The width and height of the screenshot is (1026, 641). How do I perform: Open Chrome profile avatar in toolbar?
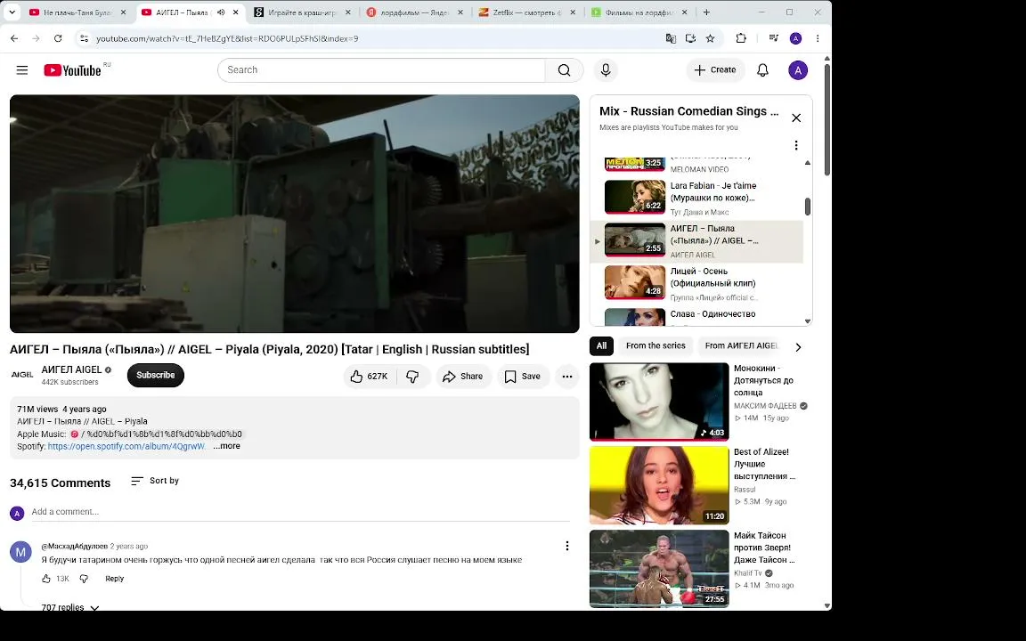pyautogui.click(x=795, y=38)
